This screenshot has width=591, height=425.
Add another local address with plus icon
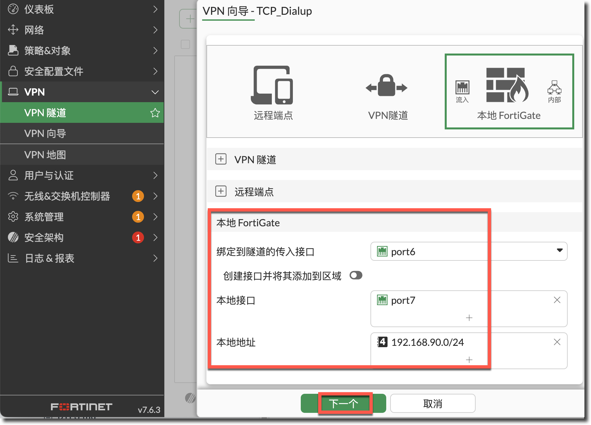[469, 360]
